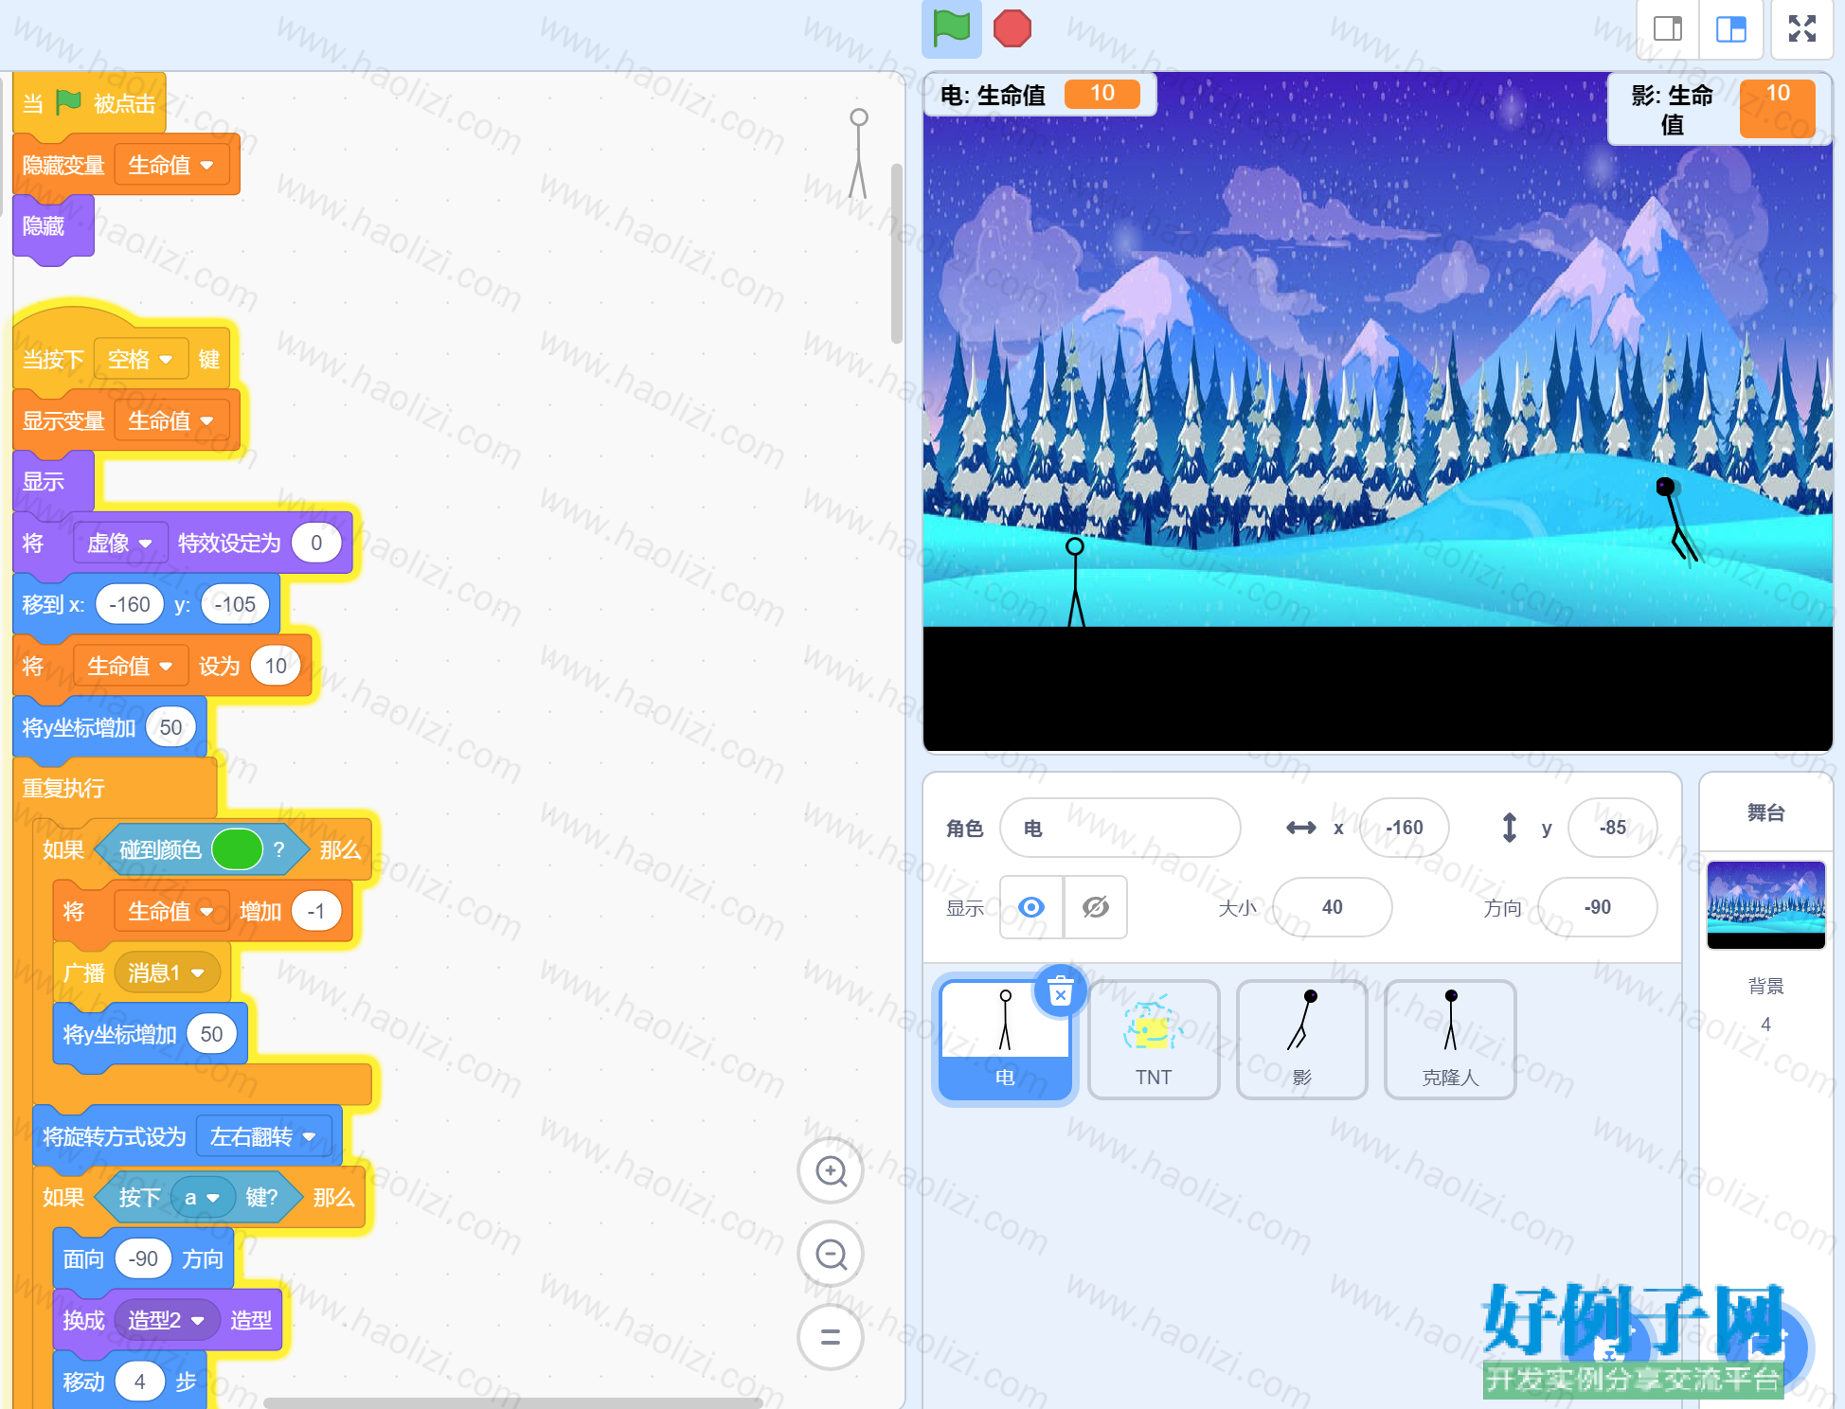The image size is (1845, 1409).
Task: Zoom in on the code workspace
Action: click(x=831, y=1171)
